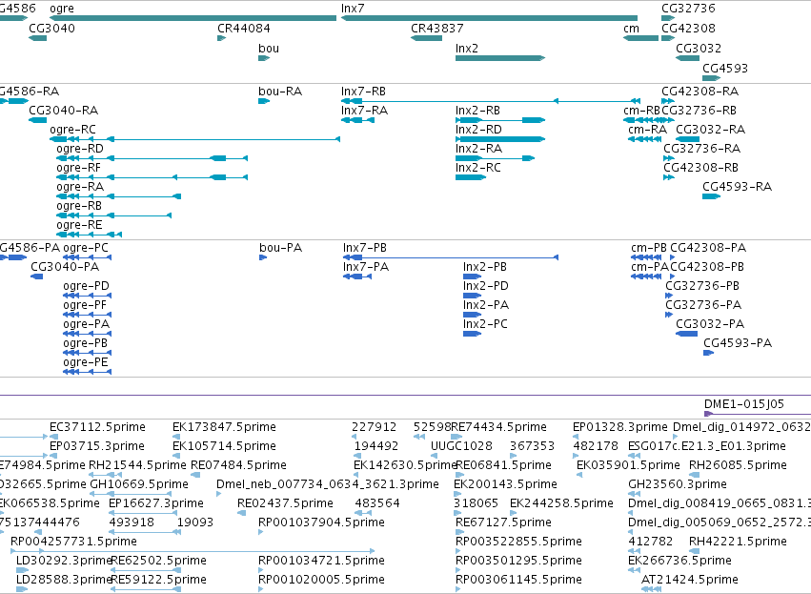
Task: Click transcript label ogre-RD
Action: tap(80, 149)
